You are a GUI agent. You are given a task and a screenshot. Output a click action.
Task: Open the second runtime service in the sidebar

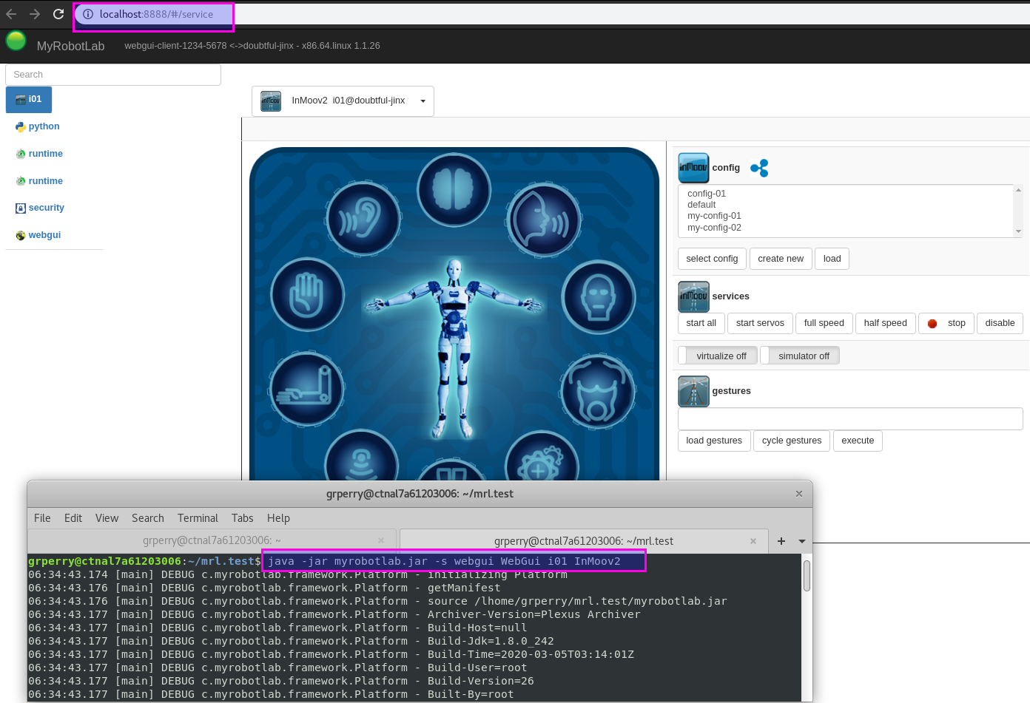[x=39, y=181]
